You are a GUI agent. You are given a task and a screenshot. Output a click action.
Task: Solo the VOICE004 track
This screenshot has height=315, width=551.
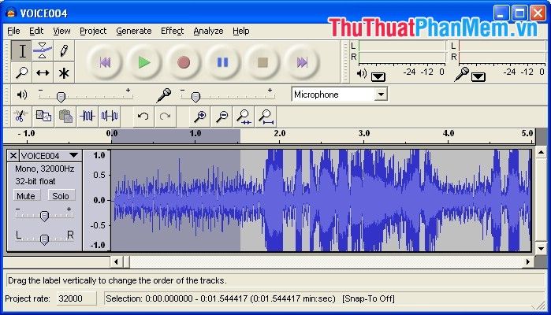point(61,195)
